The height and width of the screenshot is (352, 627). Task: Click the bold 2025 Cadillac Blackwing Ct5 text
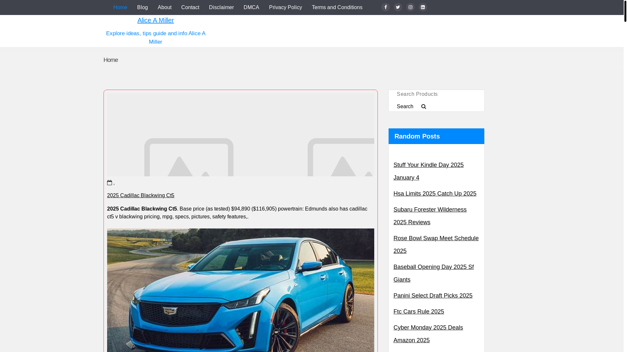[x=142, y=209]
